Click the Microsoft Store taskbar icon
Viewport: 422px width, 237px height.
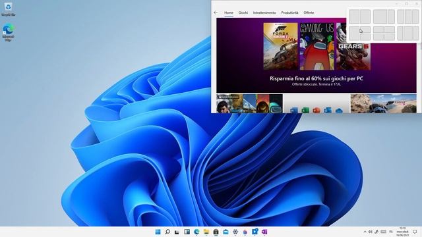(x=216, y=232)
